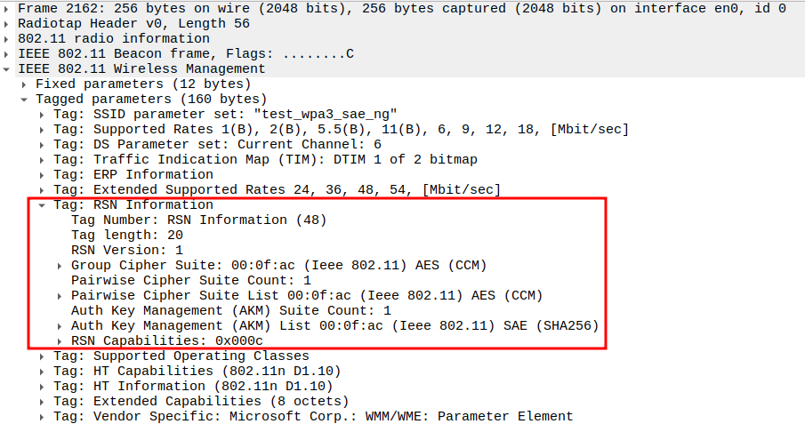Select the RSN Version: 1 line
Screen dimensions: 805x432
pyautogui.click(x=126, y=251)
